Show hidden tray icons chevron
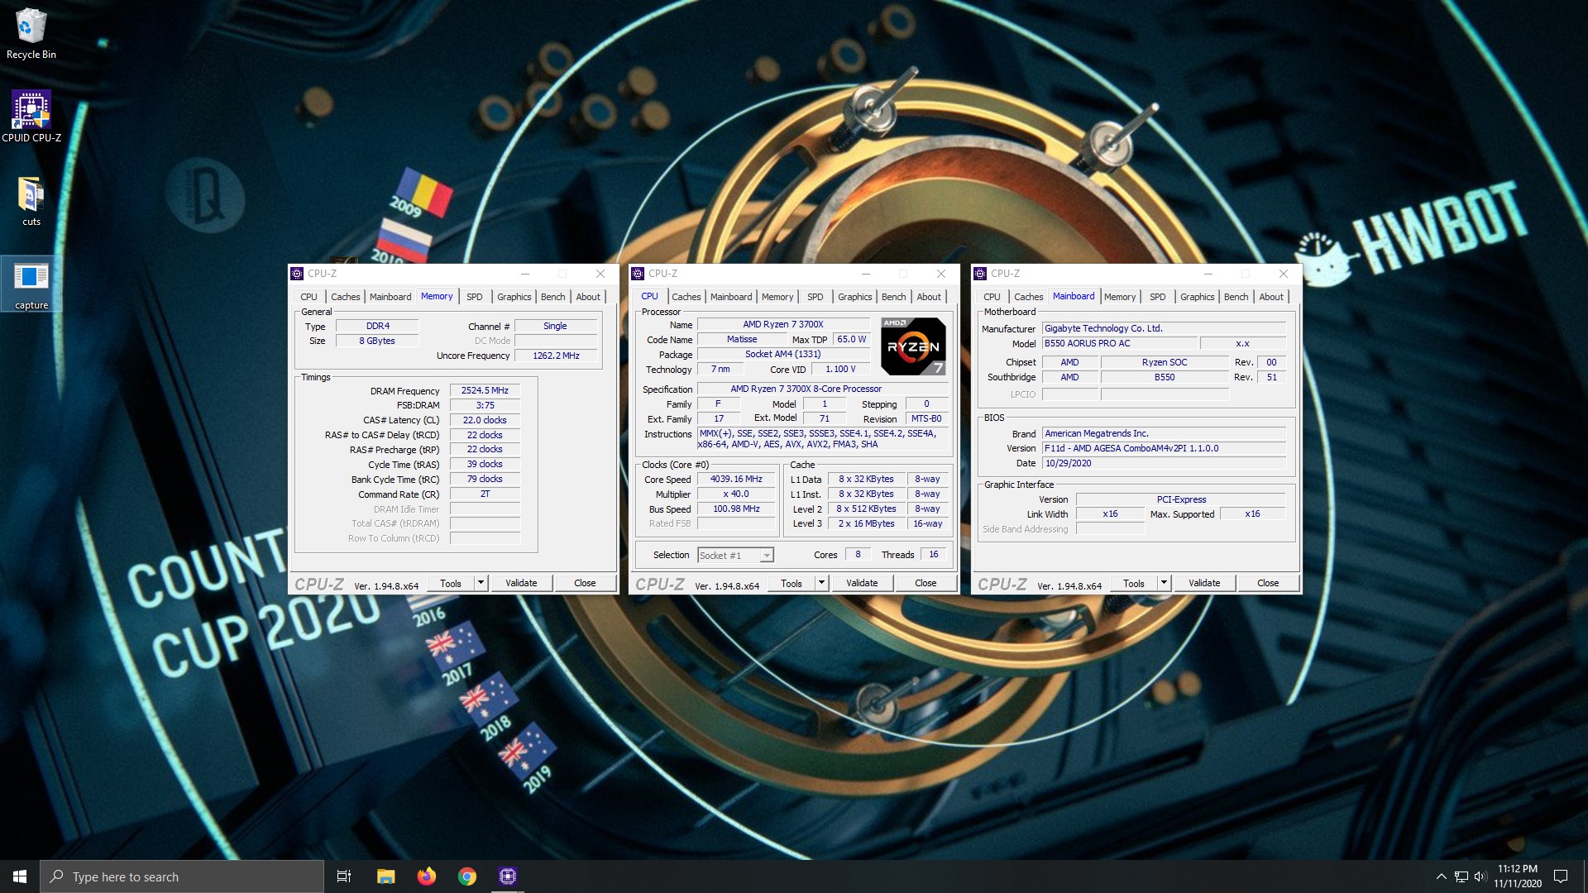 1441,876
